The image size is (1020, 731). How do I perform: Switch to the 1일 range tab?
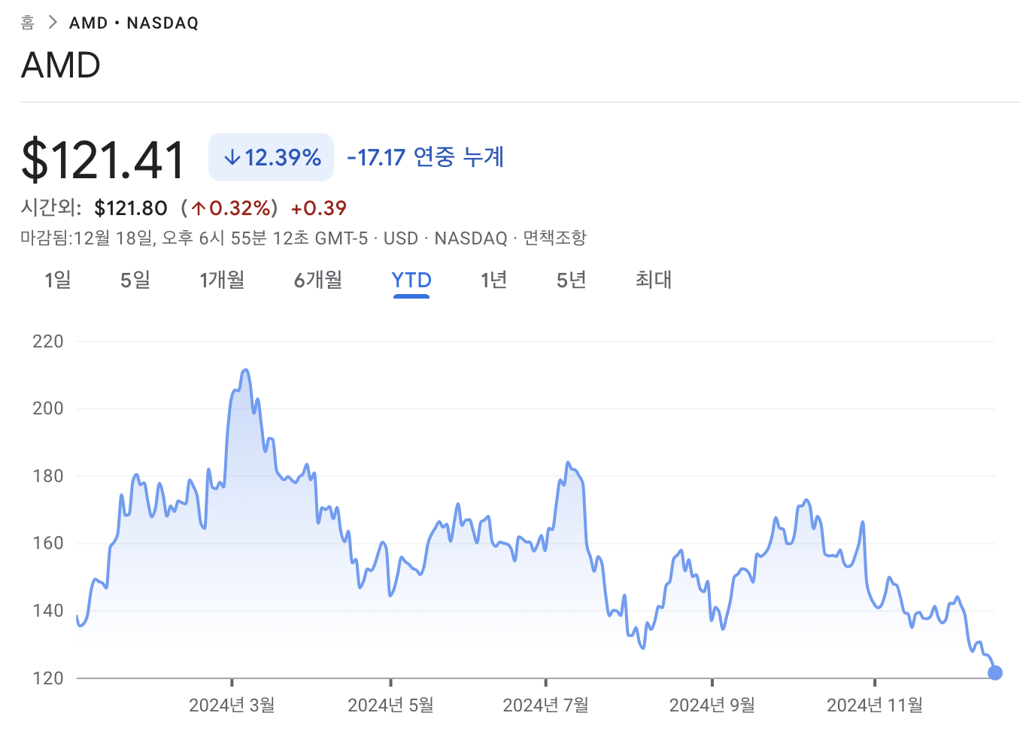tap(58, 281)
